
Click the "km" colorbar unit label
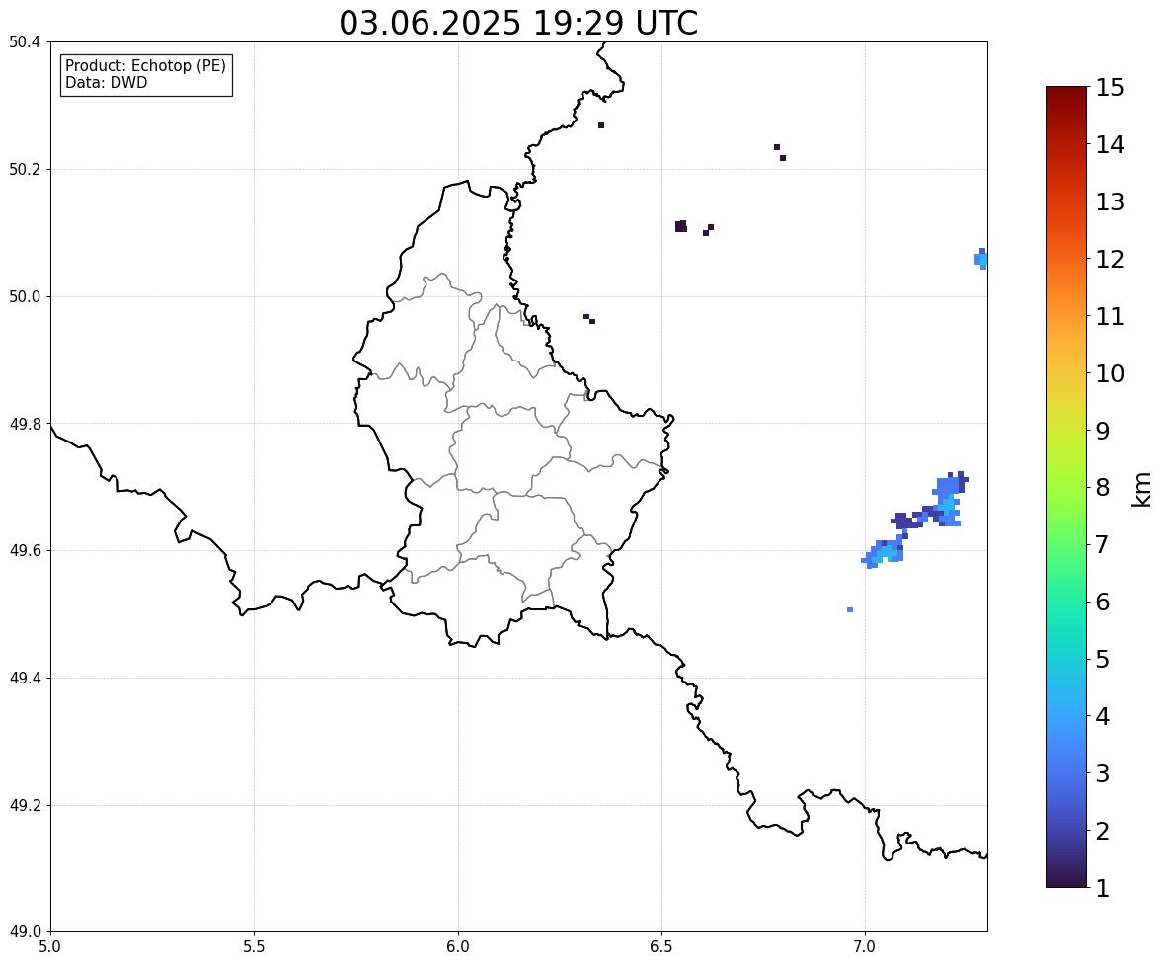(x=1142, y=490)
